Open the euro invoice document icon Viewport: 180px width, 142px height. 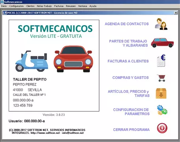(161, 61)
